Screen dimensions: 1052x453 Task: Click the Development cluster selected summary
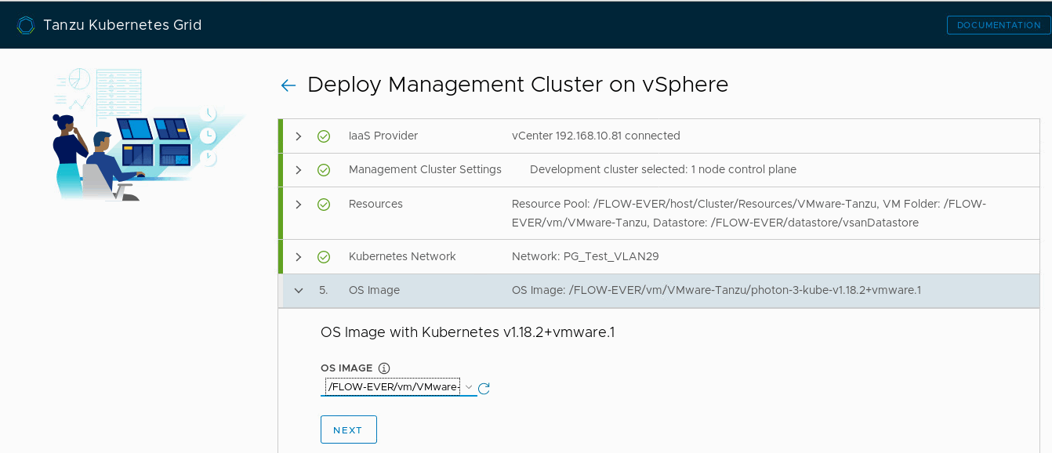663,169
